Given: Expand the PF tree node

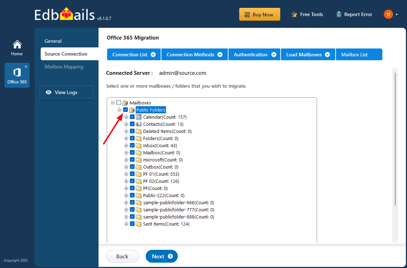Looking at the screenshot, I should click(126, 189).
